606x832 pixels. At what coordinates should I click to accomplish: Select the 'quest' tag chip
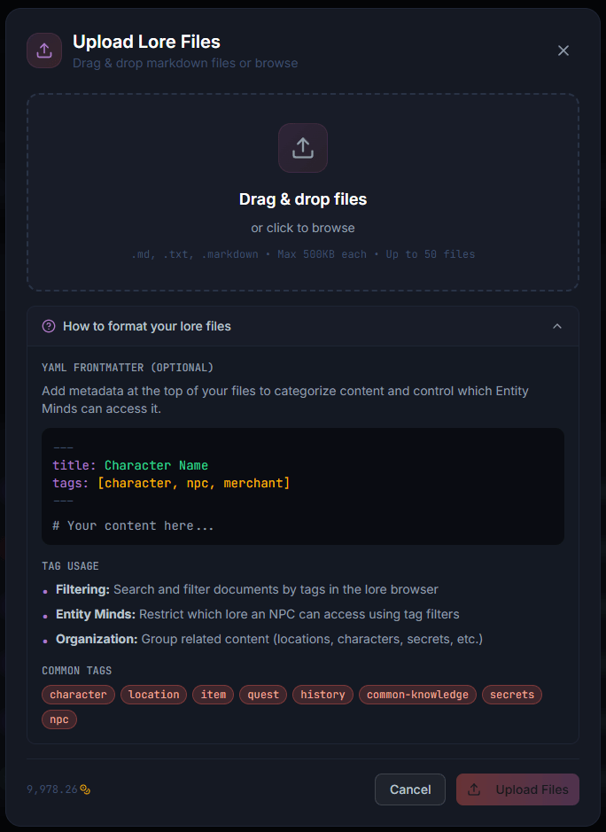point(262,695)
